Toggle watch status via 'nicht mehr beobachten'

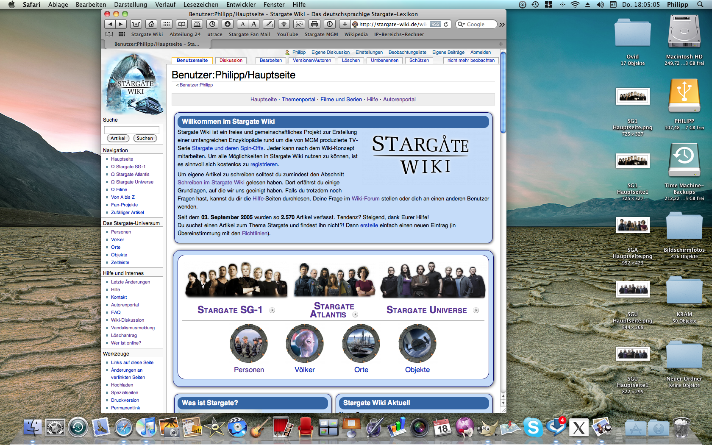471,60
